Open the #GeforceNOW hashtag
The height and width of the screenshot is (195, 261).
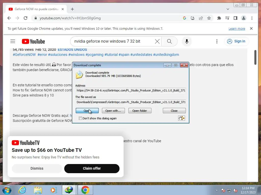coord(24,55)
